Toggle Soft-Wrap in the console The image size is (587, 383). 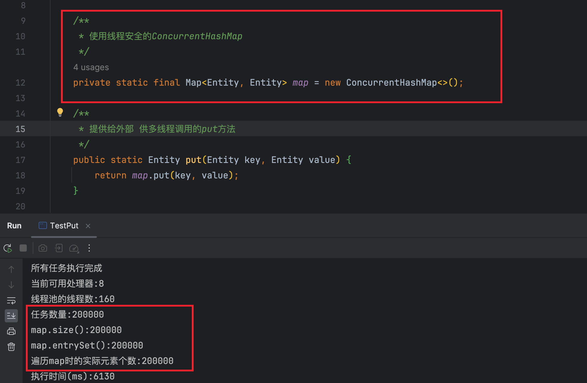(11, 301)
